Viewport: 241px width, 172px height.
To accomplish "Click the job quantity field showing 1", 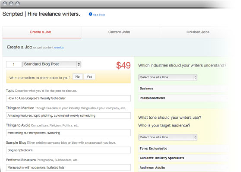I will point(14,64).
